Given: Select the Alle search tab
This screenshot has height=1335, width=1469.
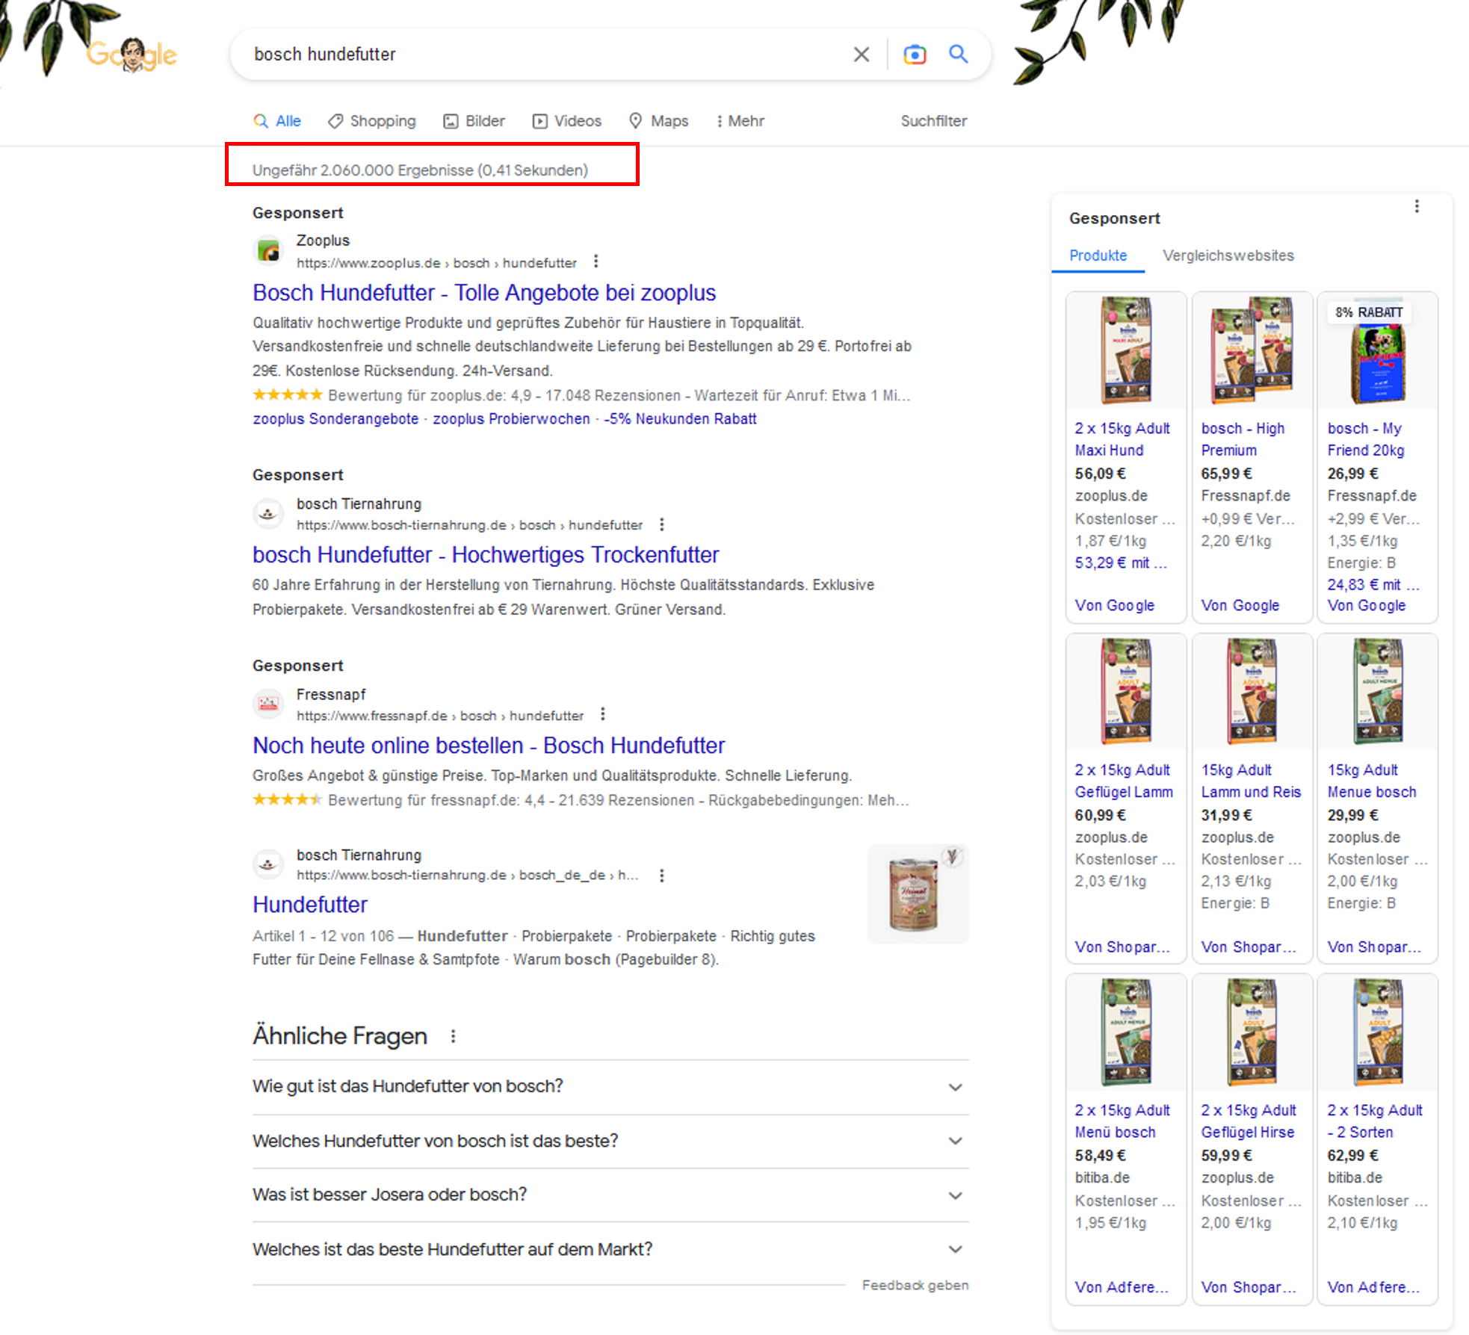Looking at the screenshot, I should click(x=277, y=121).
